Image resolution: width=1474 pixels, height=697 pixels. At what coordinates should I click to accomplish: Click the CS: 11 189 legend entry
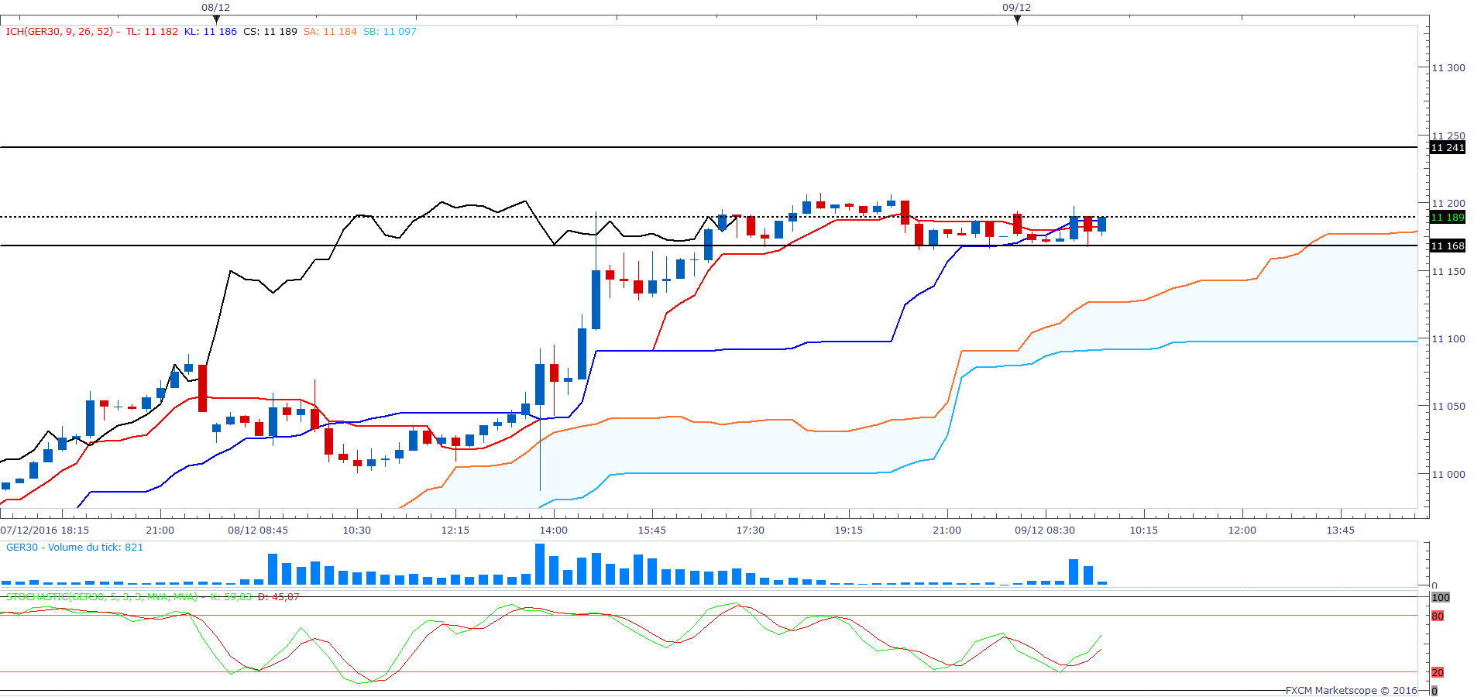point(270,32)
